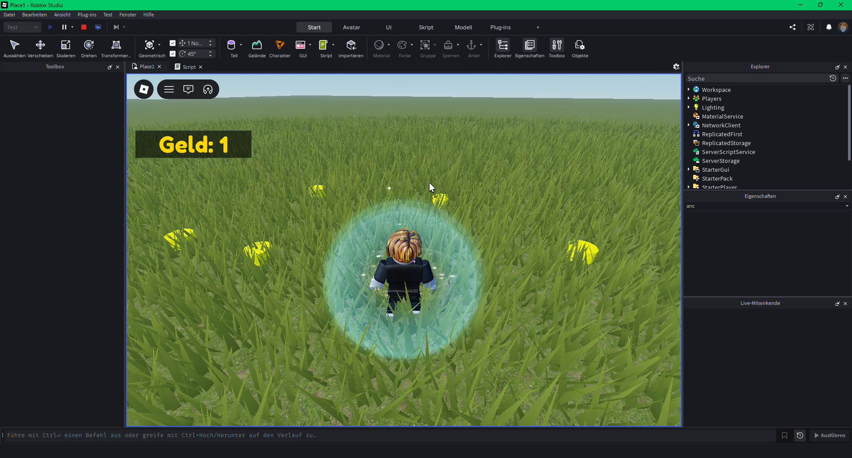This screenshot has width=852, height=458.
Task: Select ReplicatedStorage in Explorer
Action: click(x=726, y=143)
